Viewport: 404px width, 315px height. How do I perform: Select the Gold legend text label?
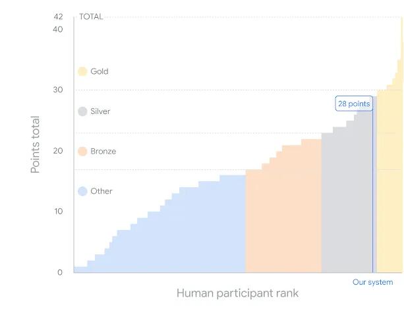[x=100, y=71]
